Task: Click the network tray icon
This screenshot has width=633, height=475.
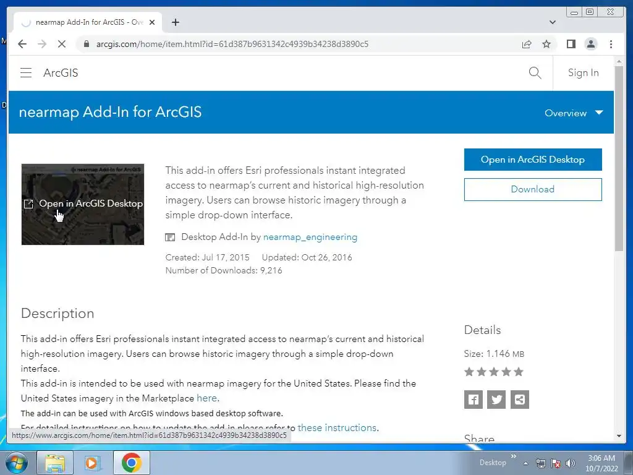Action: click(x=540, y=463)
